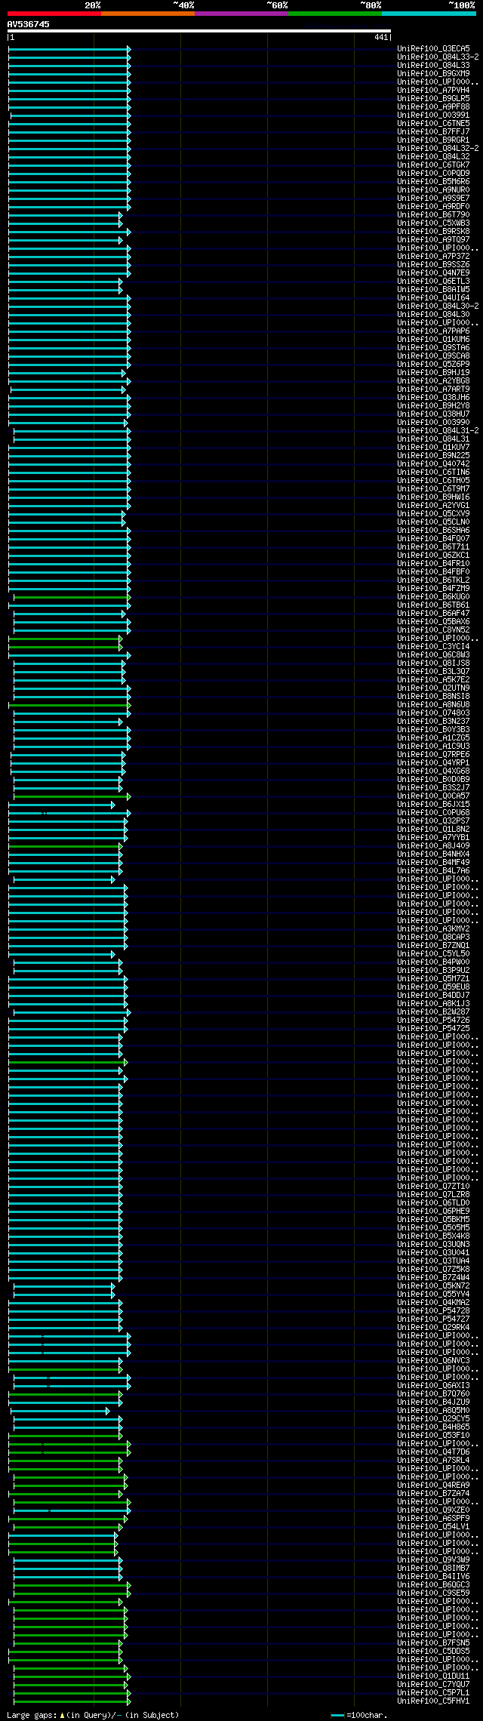Select the UniRef100_A6SPF9 label
The height and width of the screenshot is (1721, 483).
433,1518
